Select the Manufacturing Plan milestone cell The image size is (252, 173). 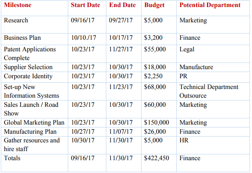[x=30, y=132]
